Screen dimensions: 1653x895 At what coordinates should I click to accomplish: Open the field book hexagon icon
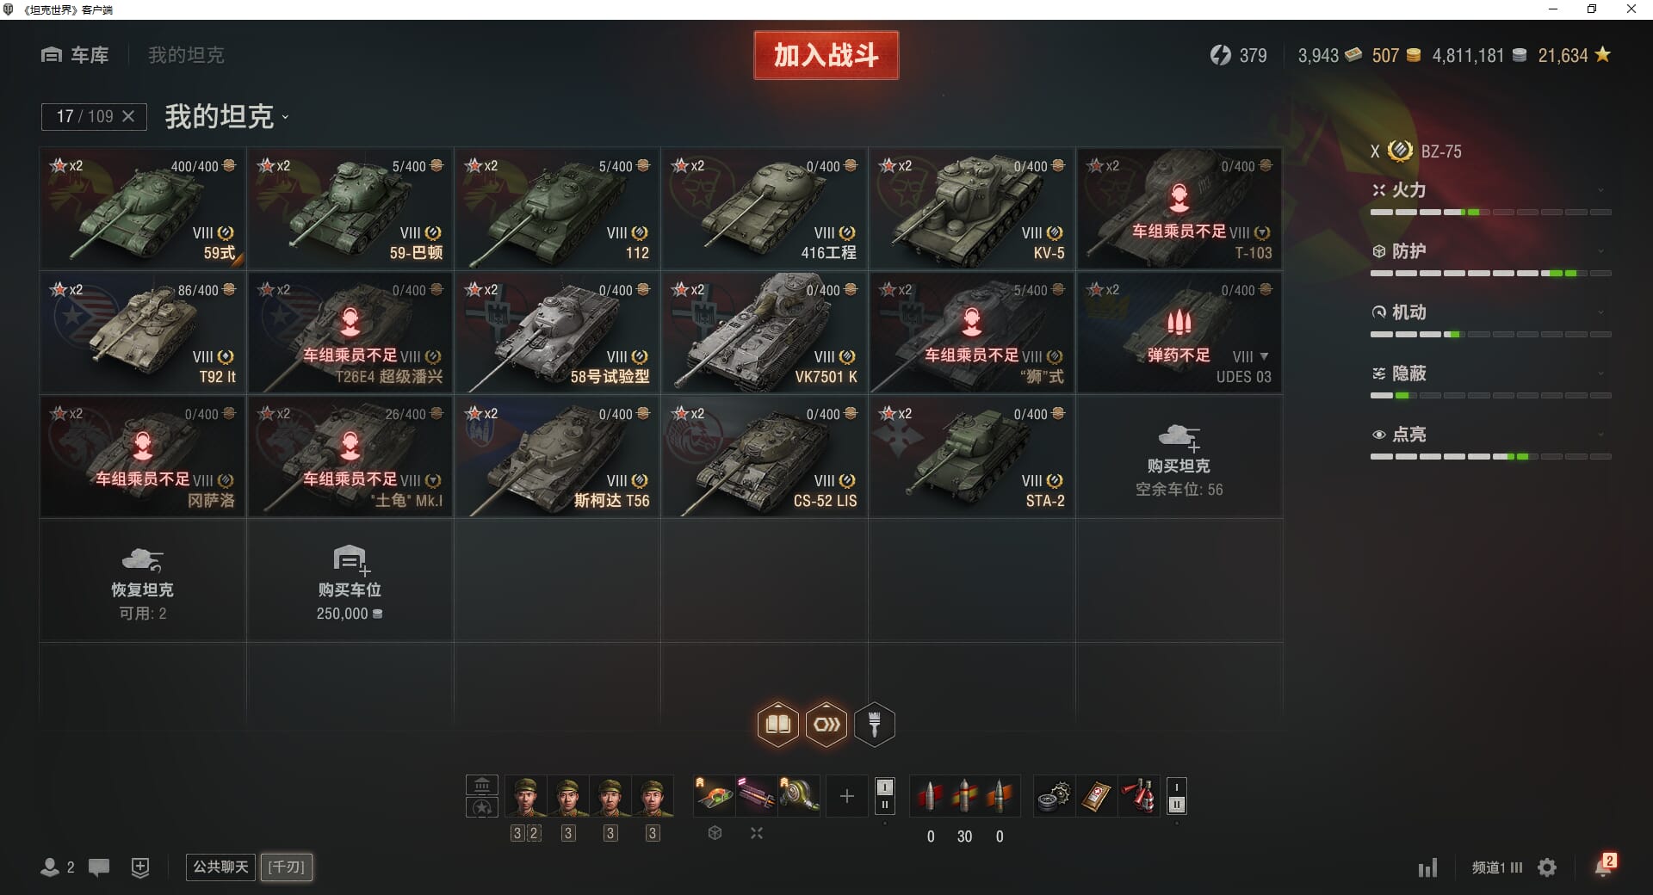(x=777, y=724)
